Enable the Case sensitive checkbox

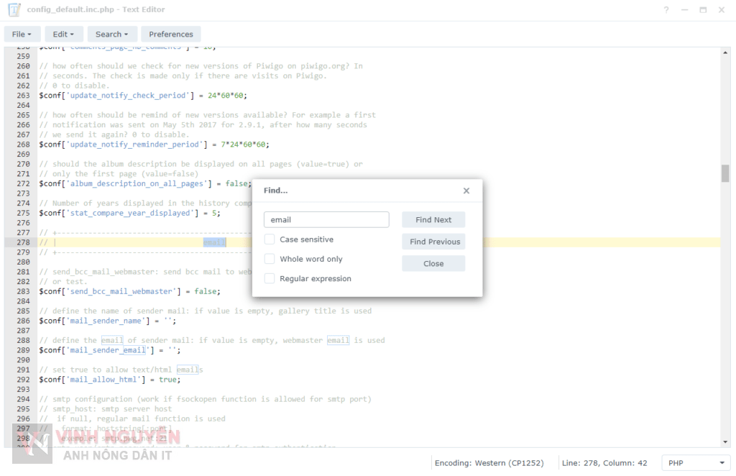(270, 239)
